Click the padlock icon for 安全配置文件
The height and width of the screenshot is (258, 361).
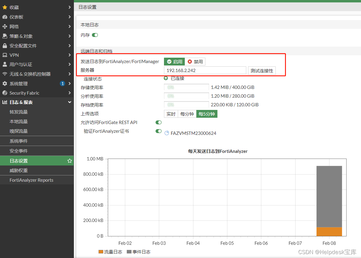coord(5,46)
